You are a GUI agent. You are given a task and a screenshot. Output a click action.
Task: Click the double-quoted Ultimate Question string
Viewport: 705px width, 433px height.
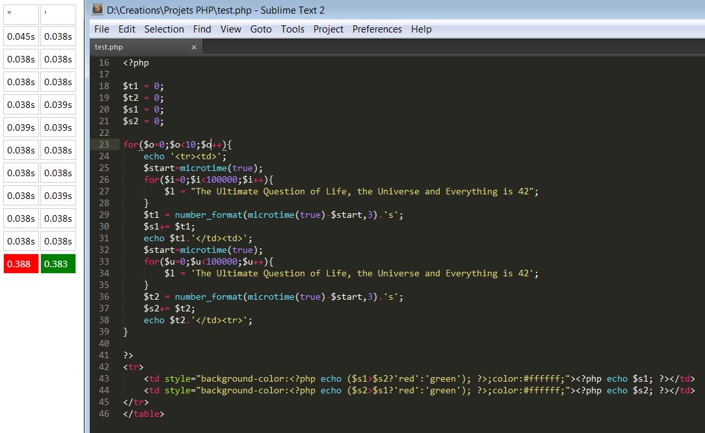(x=362, y=191)
